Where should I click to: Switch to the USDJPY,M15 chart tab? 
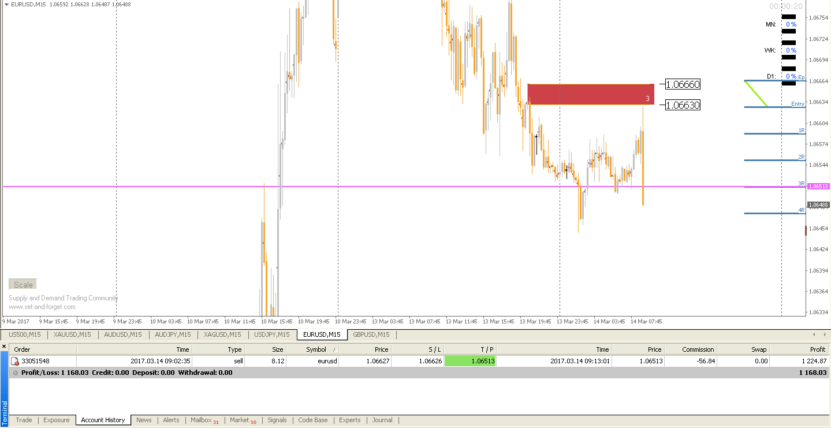(272, 334)
